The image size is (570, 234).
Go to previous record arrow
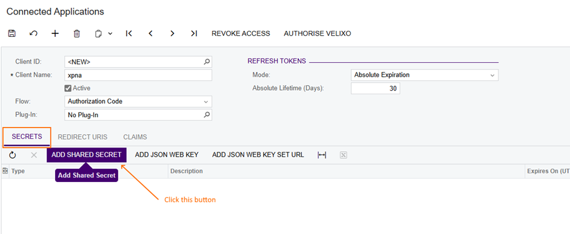pos(150,33)
